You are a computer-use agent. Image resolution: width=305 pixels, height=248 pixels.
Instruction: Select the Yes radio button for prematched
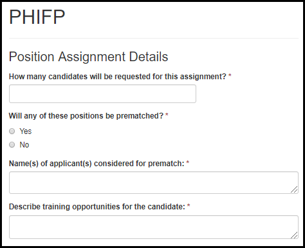point(12,131)
